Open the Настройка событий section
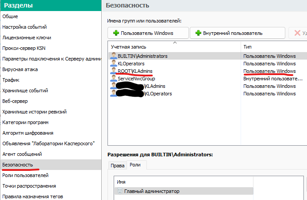 point(24,27)
